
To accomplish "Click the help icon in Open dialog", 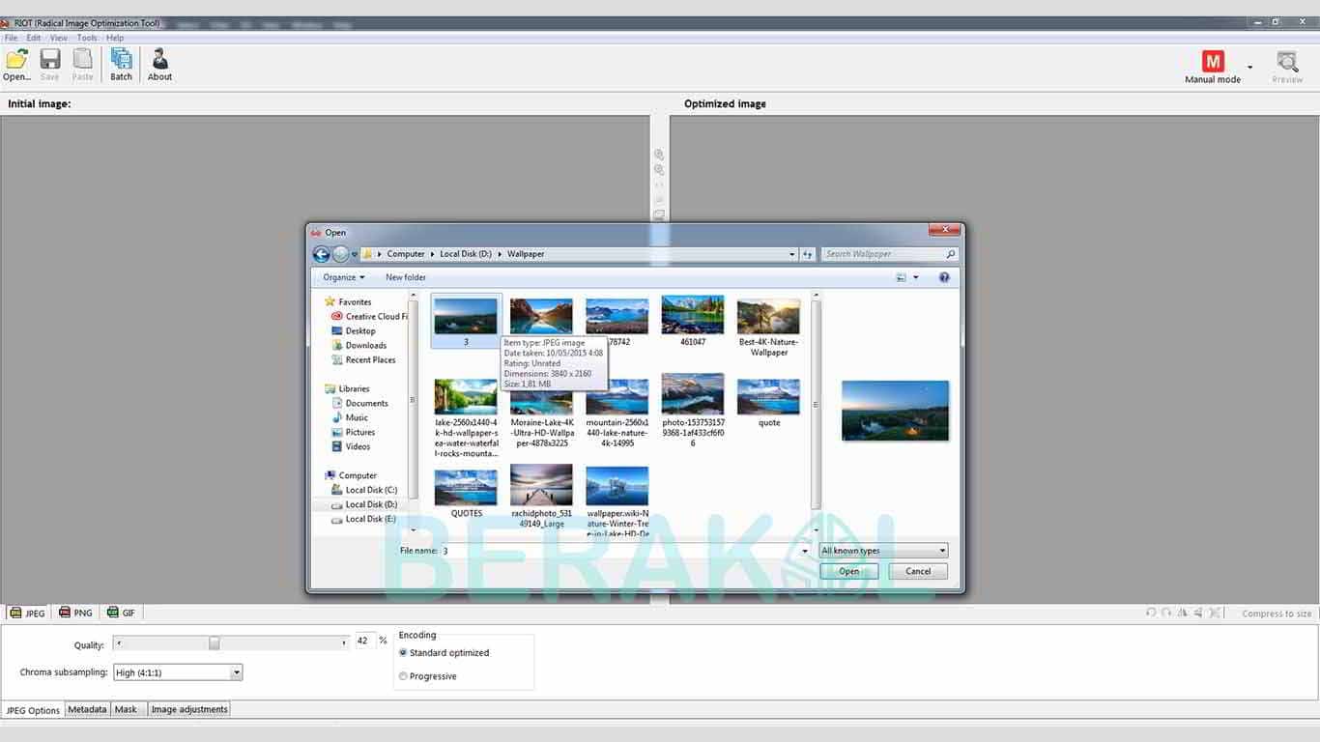I will point(944,277).
